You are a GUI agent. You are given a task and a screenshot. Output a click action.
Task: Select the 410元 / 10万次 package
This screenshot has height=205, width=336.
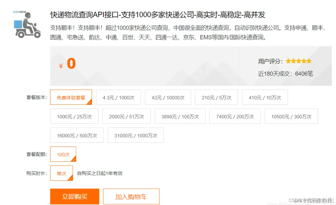(x=265, y=97)
